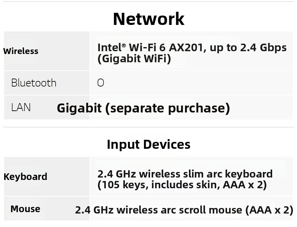Click the Gigabit WiFi text in parentheses

(x=134, y=58)
